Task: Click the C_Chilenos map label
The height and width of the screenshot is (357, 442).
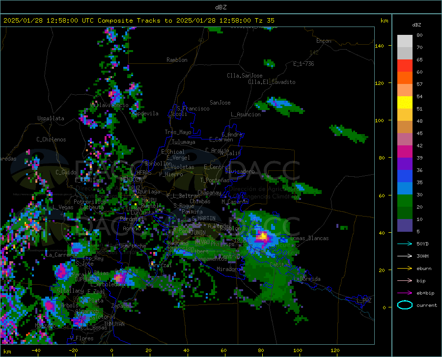Action: 51,139
